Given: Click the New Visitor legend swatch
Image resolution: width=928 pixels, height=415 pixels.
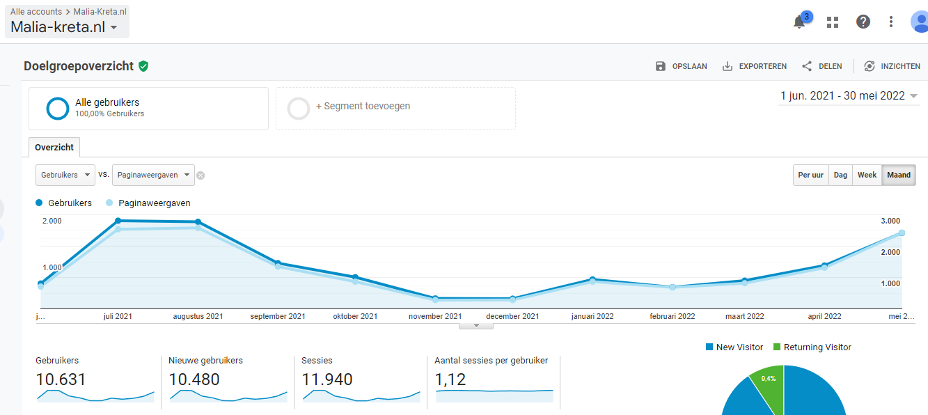Looking at the screenshot, I should (709, 347).
